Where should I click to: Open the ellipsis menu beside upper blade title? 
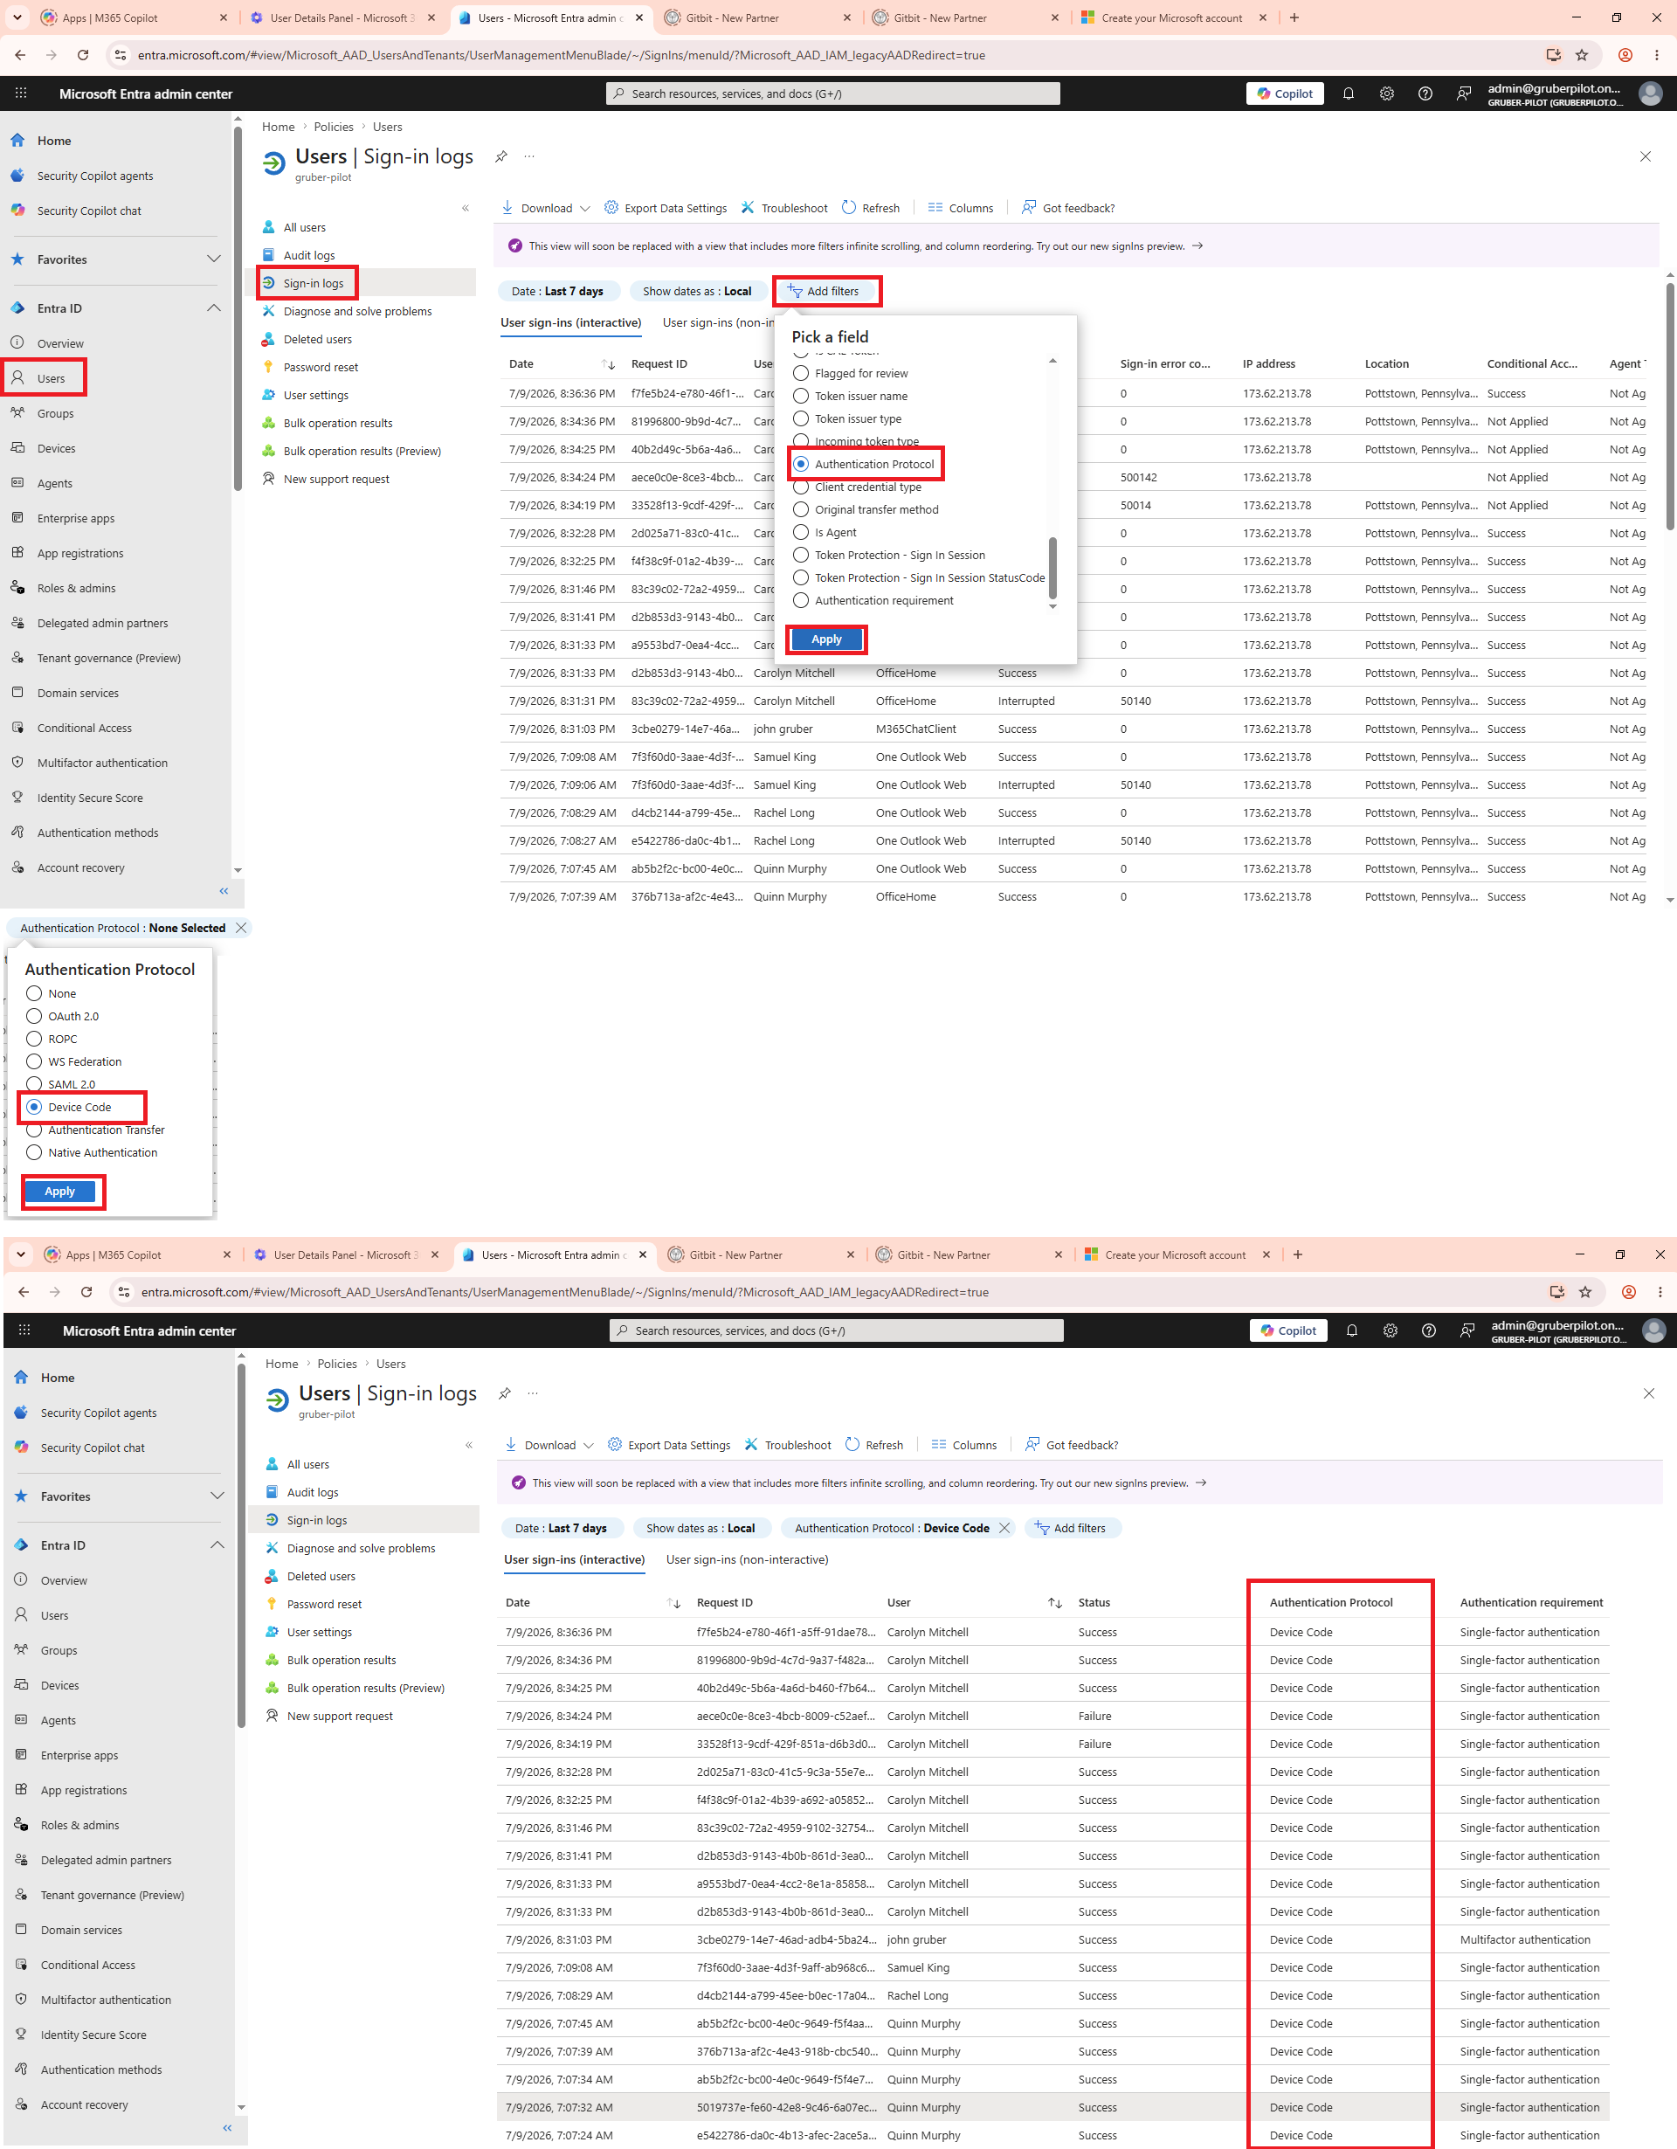click(x=529, y=156)
